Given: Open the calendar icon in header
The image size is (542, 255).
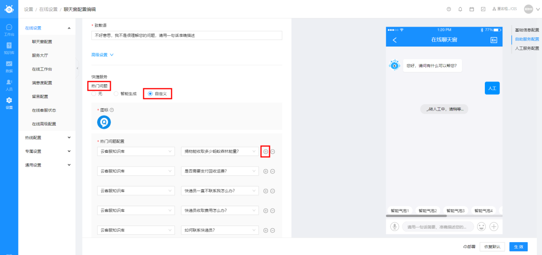Looking at the screenshot, I should click(472, 9).
